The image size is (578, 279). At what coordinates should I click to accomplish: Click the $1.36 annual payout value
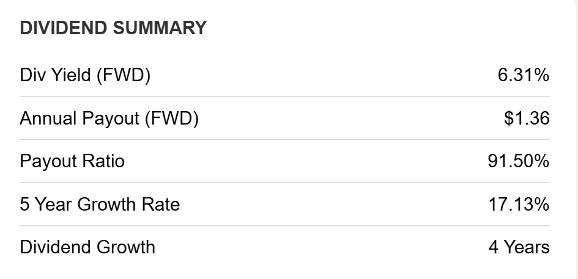(527, 118)
